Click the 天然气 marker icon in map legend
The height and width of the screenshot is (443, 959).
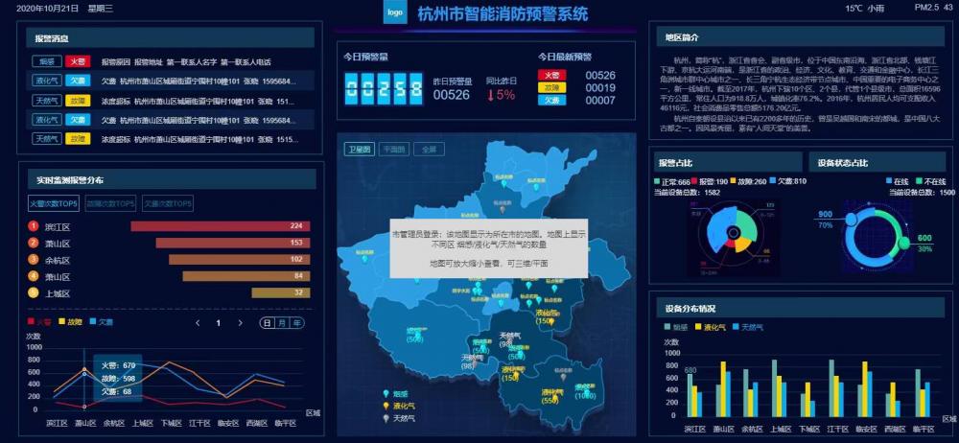click(386, 418)
